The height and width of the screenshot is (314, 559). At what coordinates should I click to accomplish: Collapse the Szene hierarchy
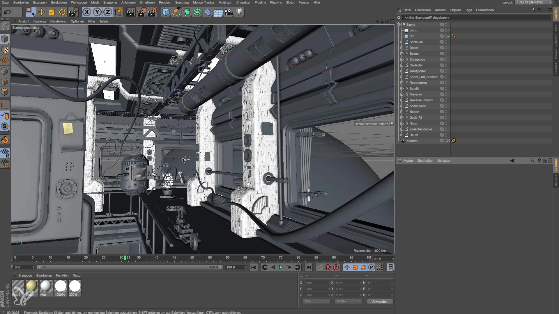click(399, 24)
